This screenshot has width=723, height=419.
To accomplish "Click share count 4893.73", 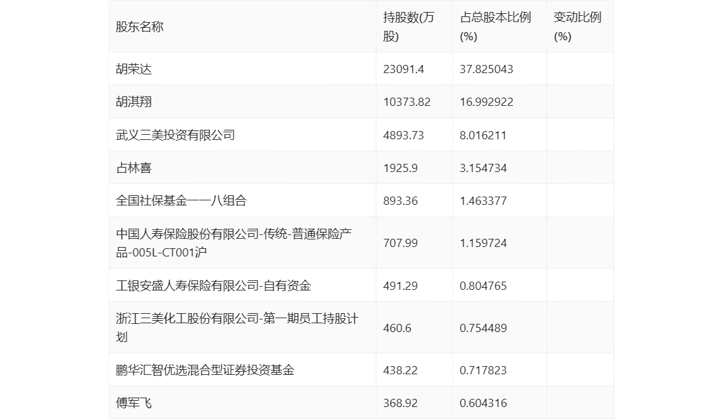I will pos(404,135).
